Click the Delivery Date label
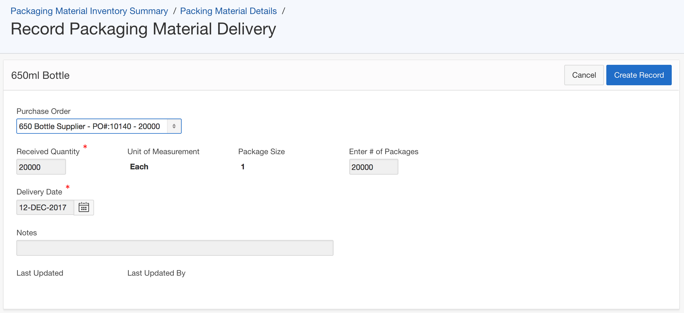Image resolution: width=684 pixels, height=313 pixels. pyautogui.click(x=39, y=192)
